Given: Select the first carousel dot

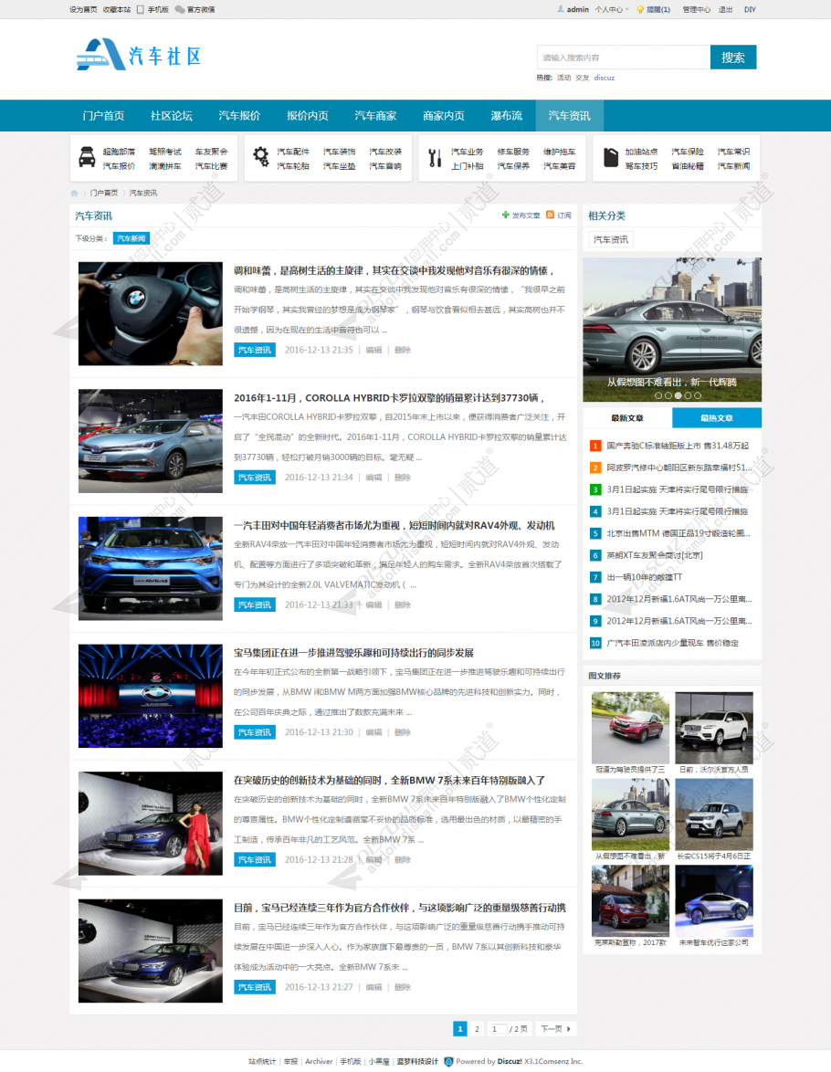Looking at the screenshot, I should (658, 395).
